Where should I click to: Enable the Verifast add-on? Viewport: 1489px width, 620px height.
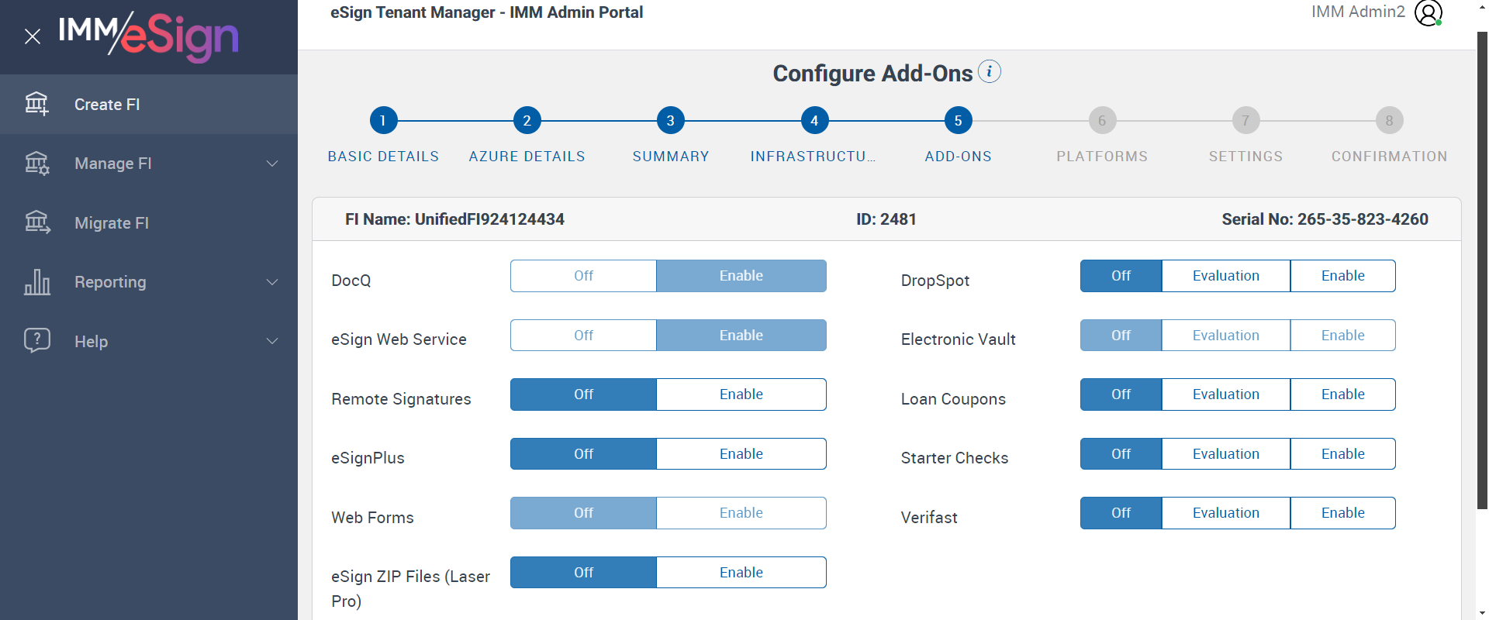[x=1342, y=513]
